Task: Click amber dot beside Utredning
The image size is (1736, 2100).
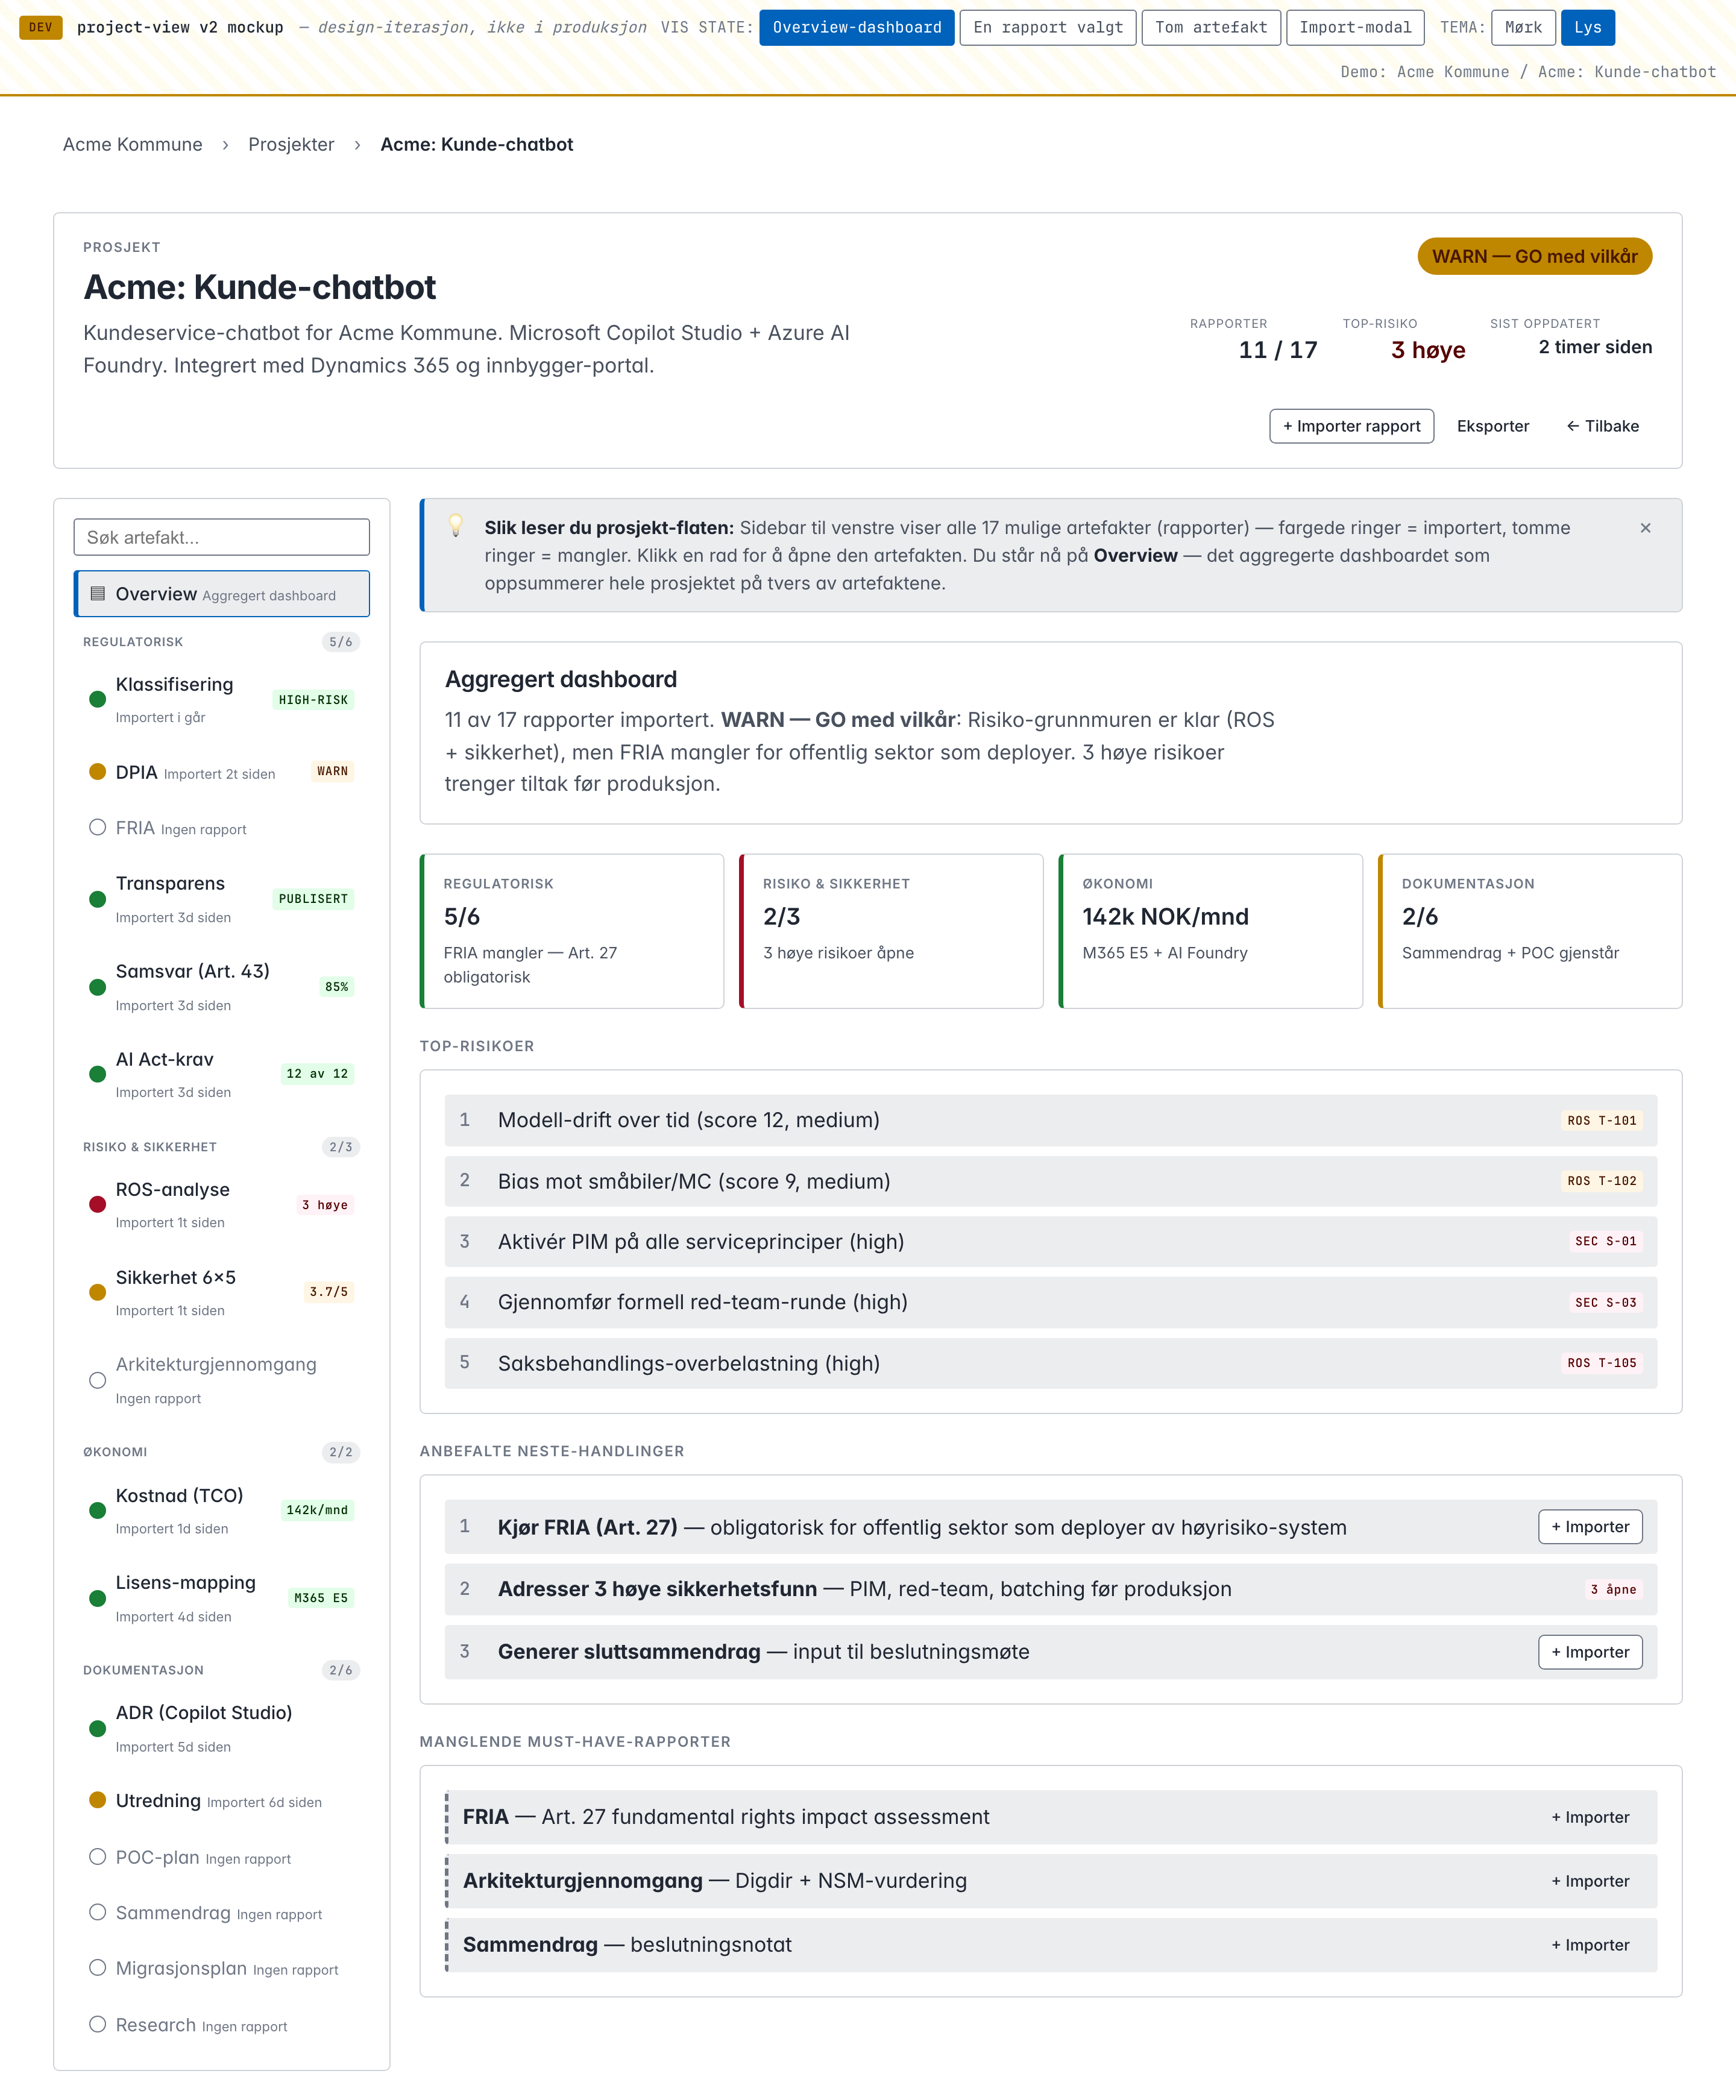Action: tap(97, 1800)
